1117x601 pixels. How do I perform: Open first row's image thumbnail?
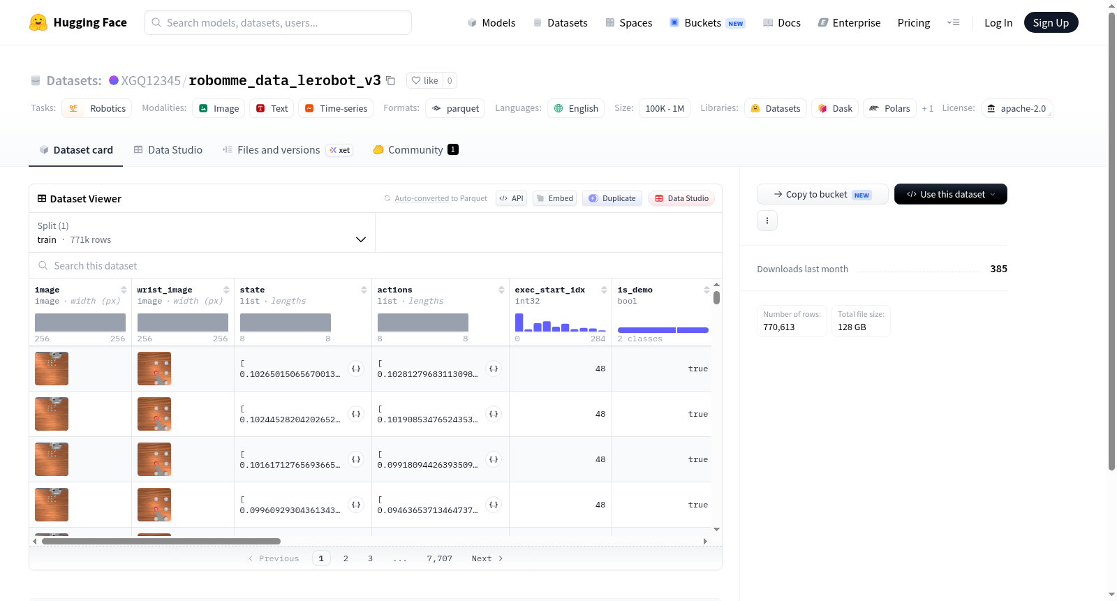point(52,369)
